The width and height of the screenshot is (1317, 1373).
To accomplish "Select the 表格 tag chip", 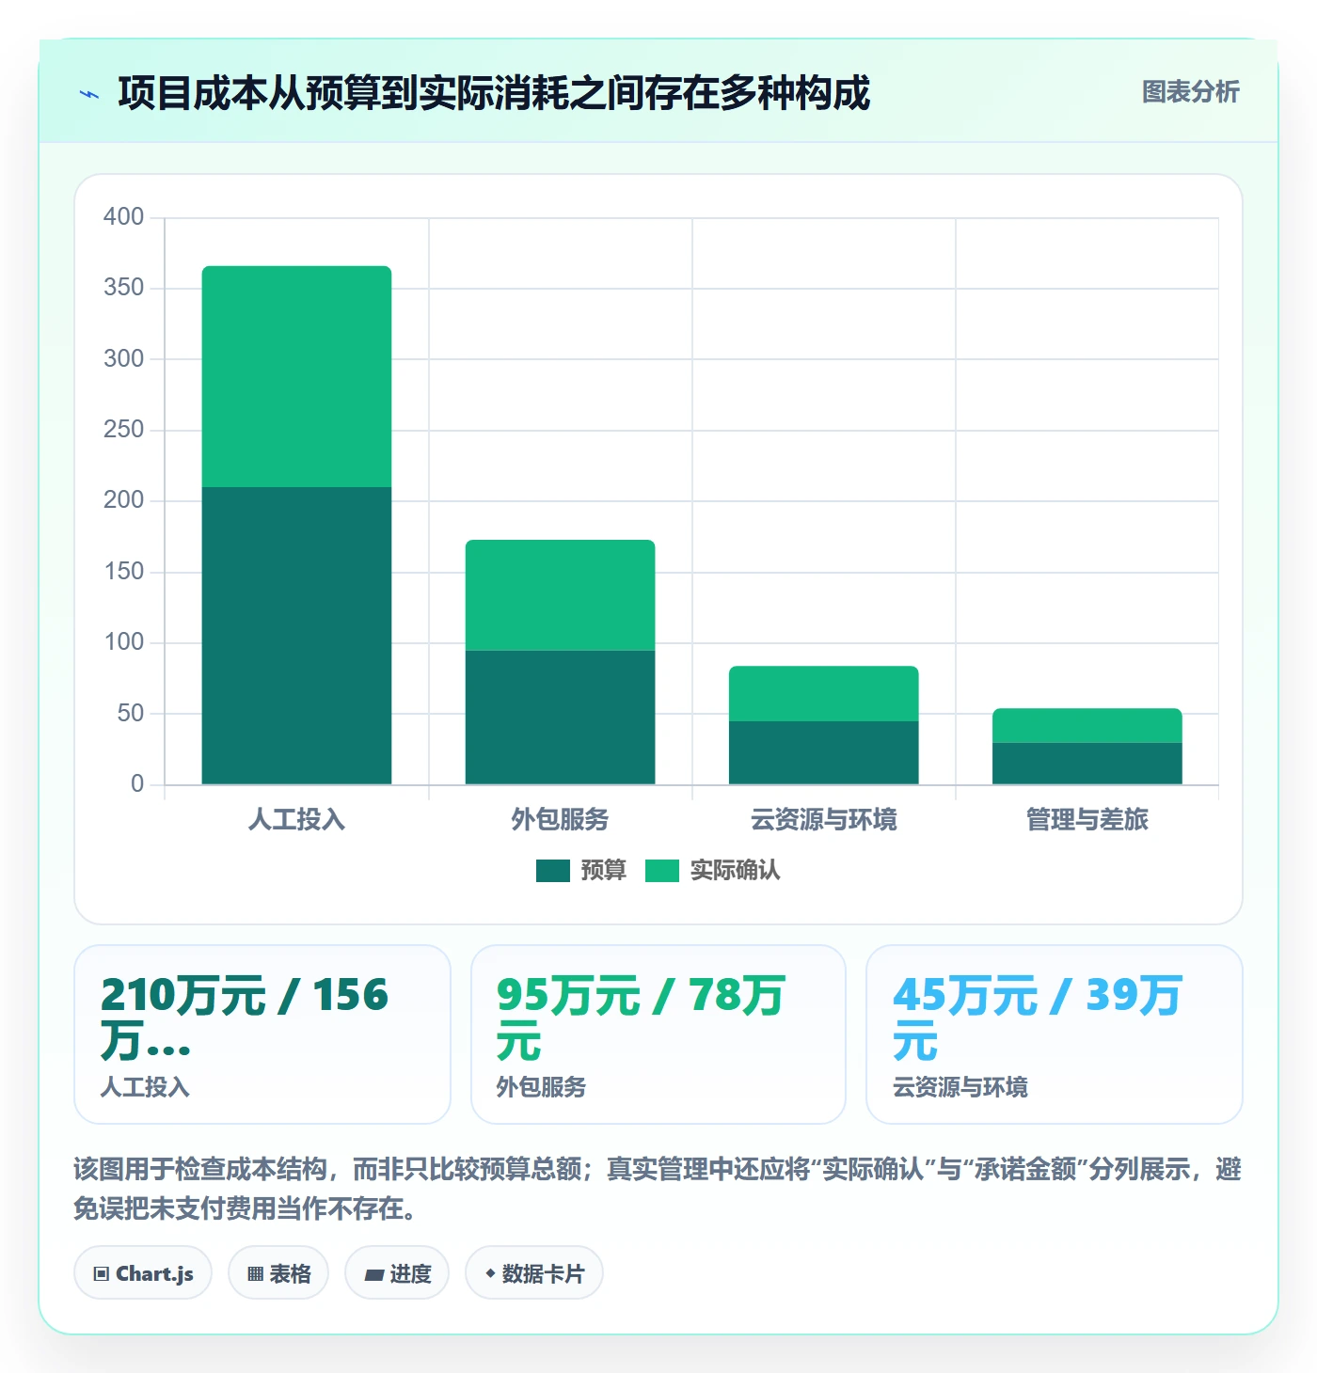I will (x=278, y=1273).
